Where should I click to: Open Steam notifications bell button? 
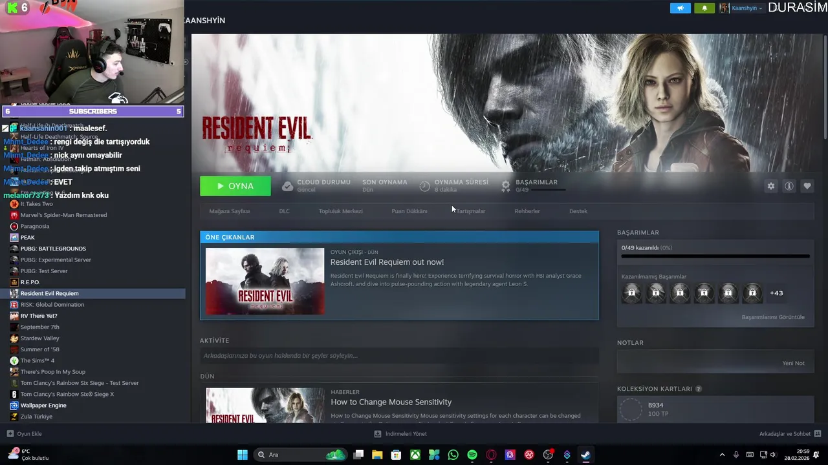[704, 8]
